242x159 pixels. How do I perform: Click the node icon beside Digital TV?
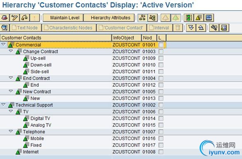click(26, 118)
